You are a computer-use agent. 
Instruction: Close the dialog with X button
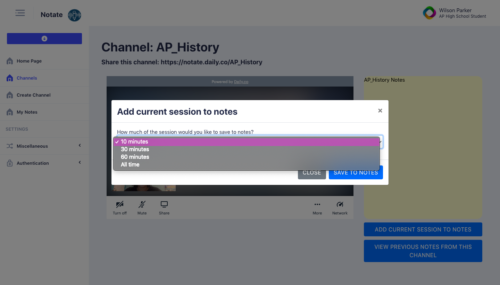click(380, 111)
